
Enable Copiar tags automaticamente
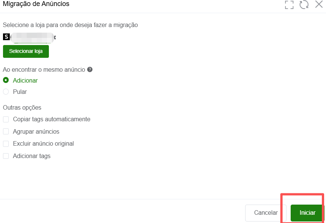[x=6, y=119]
